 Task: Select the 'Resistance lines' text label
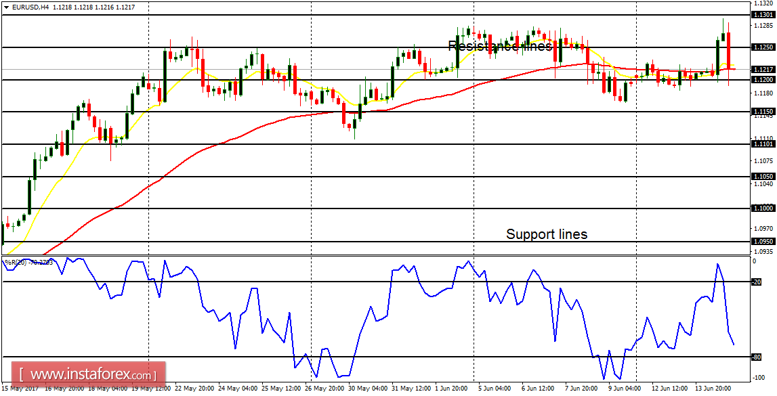(500, 47)
